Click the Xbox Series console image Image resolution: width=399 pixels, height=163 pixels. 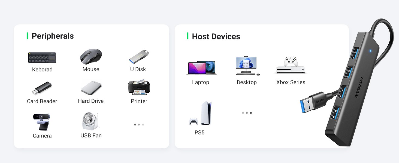291,65
